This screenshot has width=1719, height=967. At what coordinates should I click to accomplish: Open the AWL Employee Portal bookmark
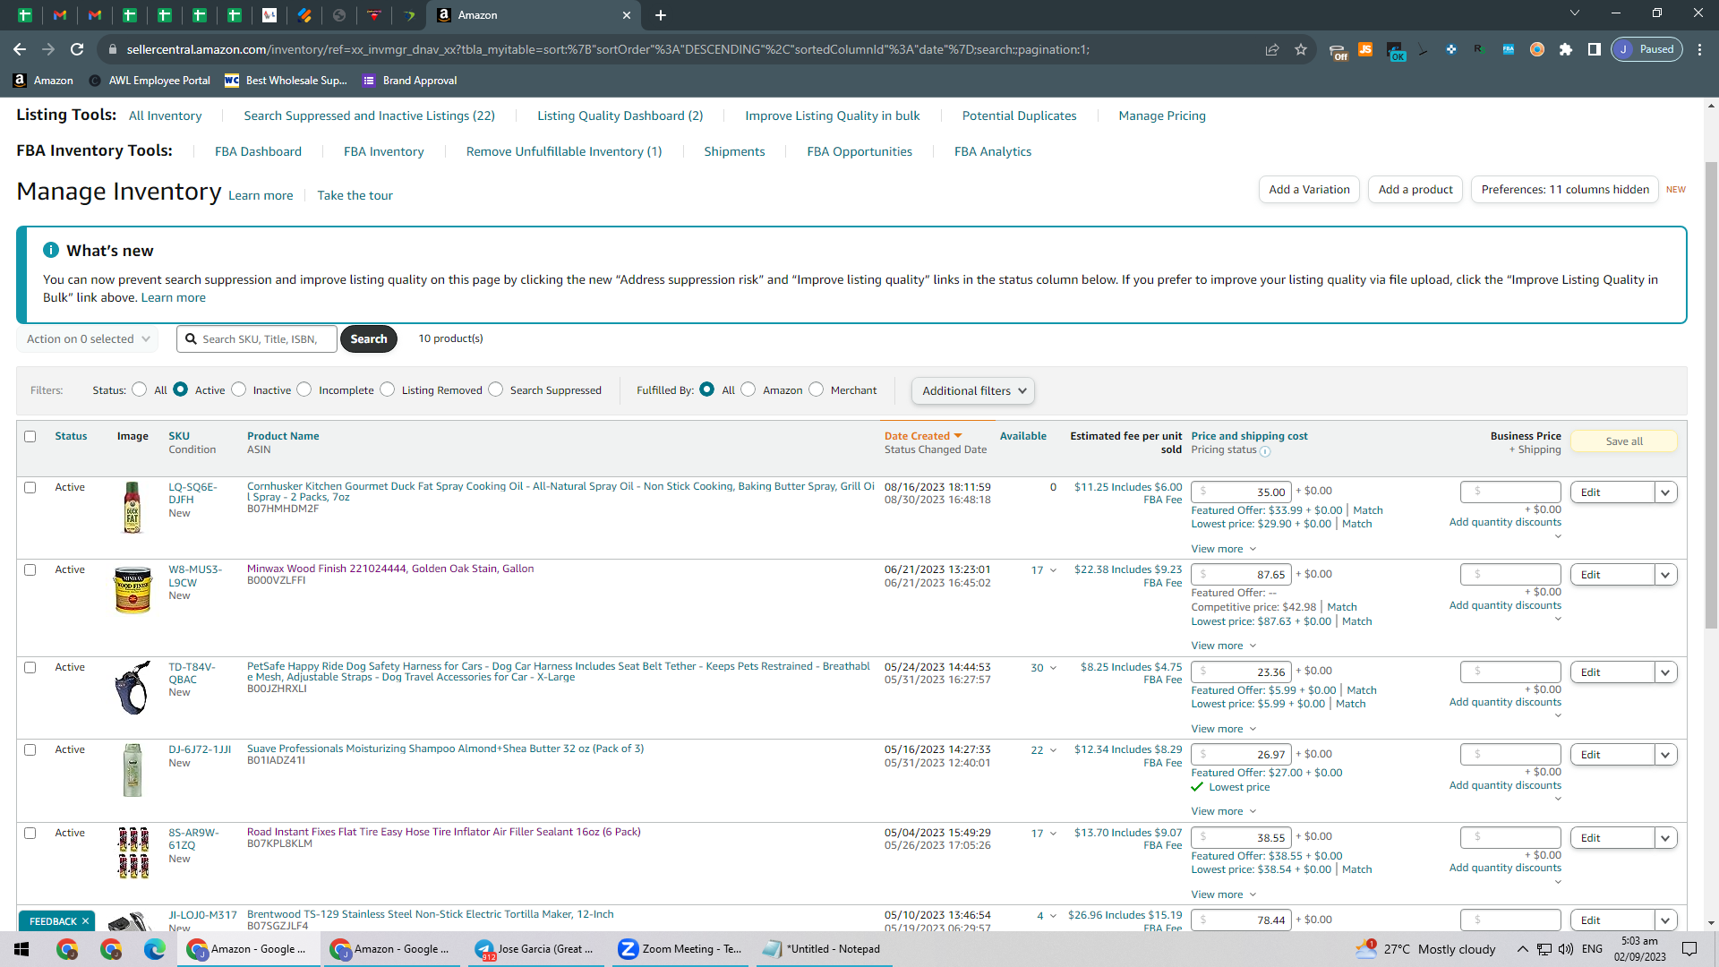tap(150, 81)
